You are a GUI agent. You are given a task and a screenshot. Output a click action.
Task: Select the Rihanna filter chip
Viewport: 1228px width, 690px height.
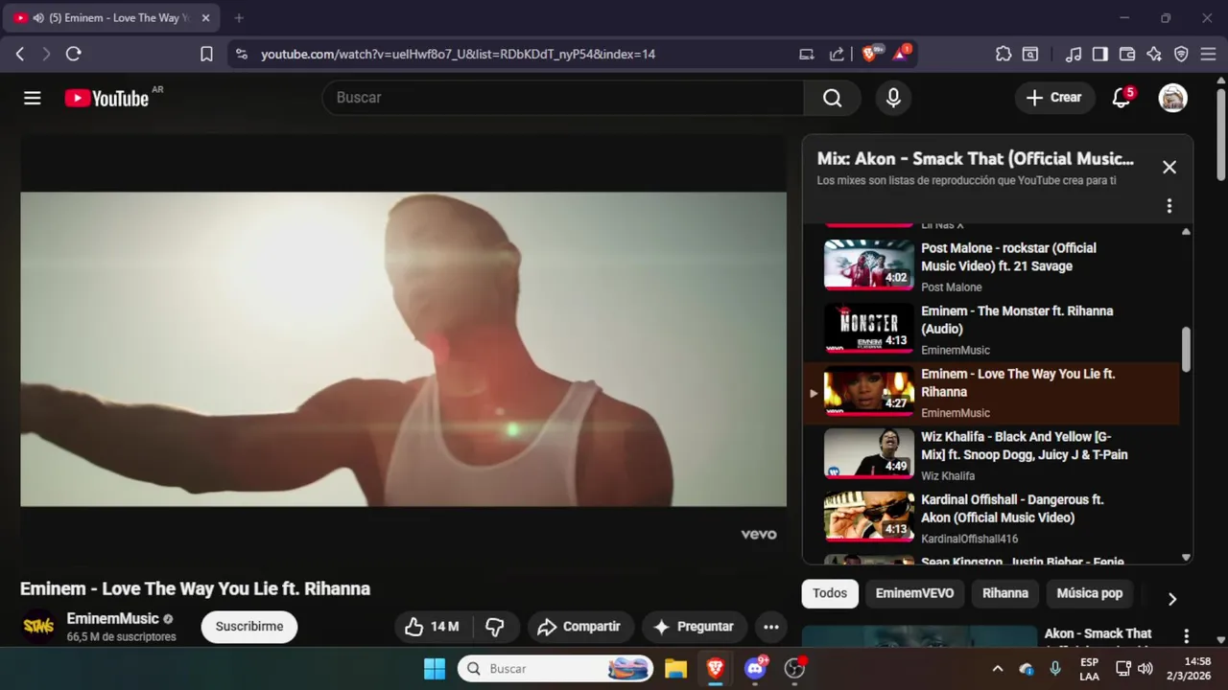pyautogui.click(x=1004, y=593)
